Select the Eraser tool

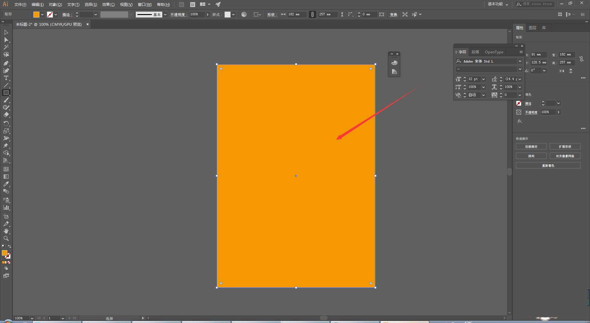6,115
